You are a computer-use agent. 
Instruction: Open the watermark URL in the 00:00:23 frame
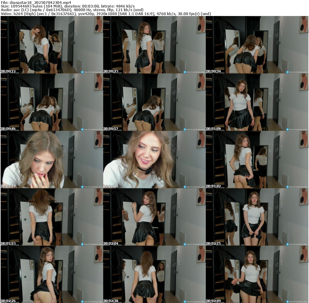coord(196,72)
